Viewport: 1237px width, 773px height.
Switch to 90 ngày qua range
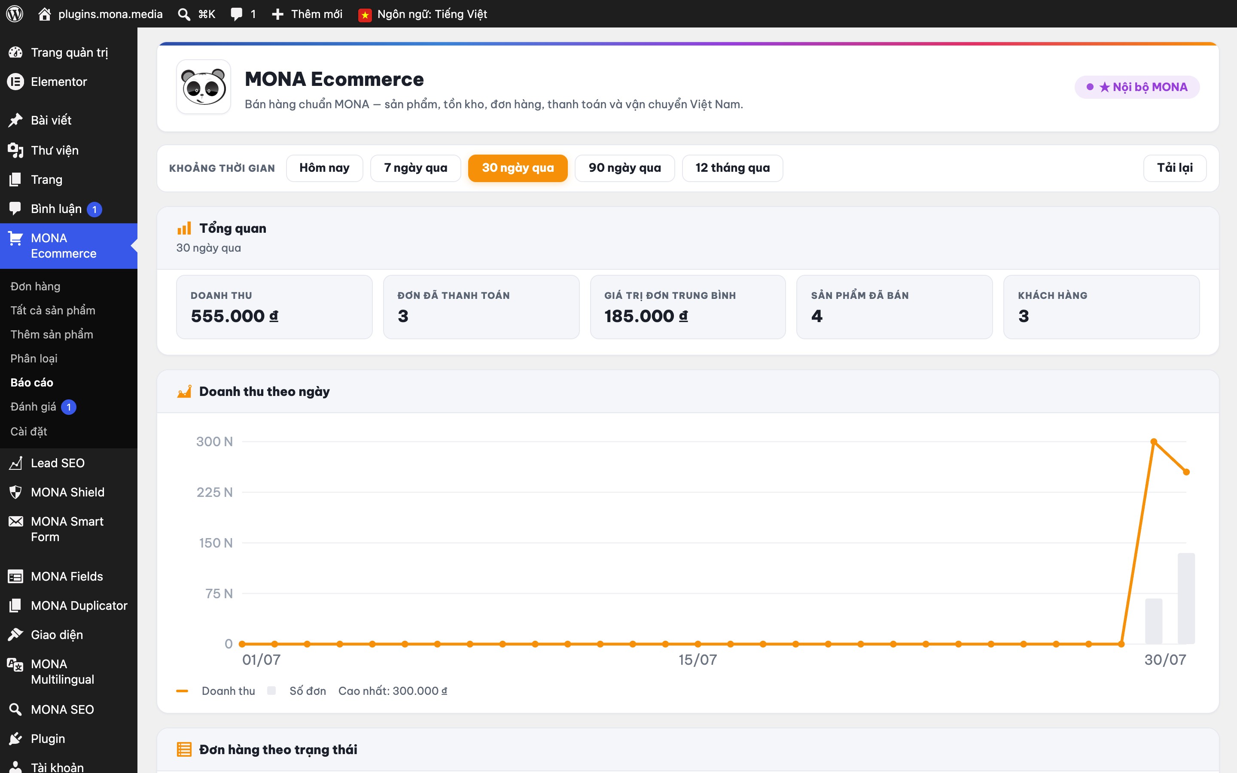click(625, 168)
